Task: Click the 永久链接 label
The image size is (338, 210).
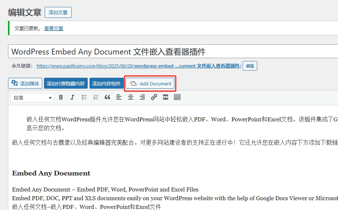Action: click(x=22, y=66)
